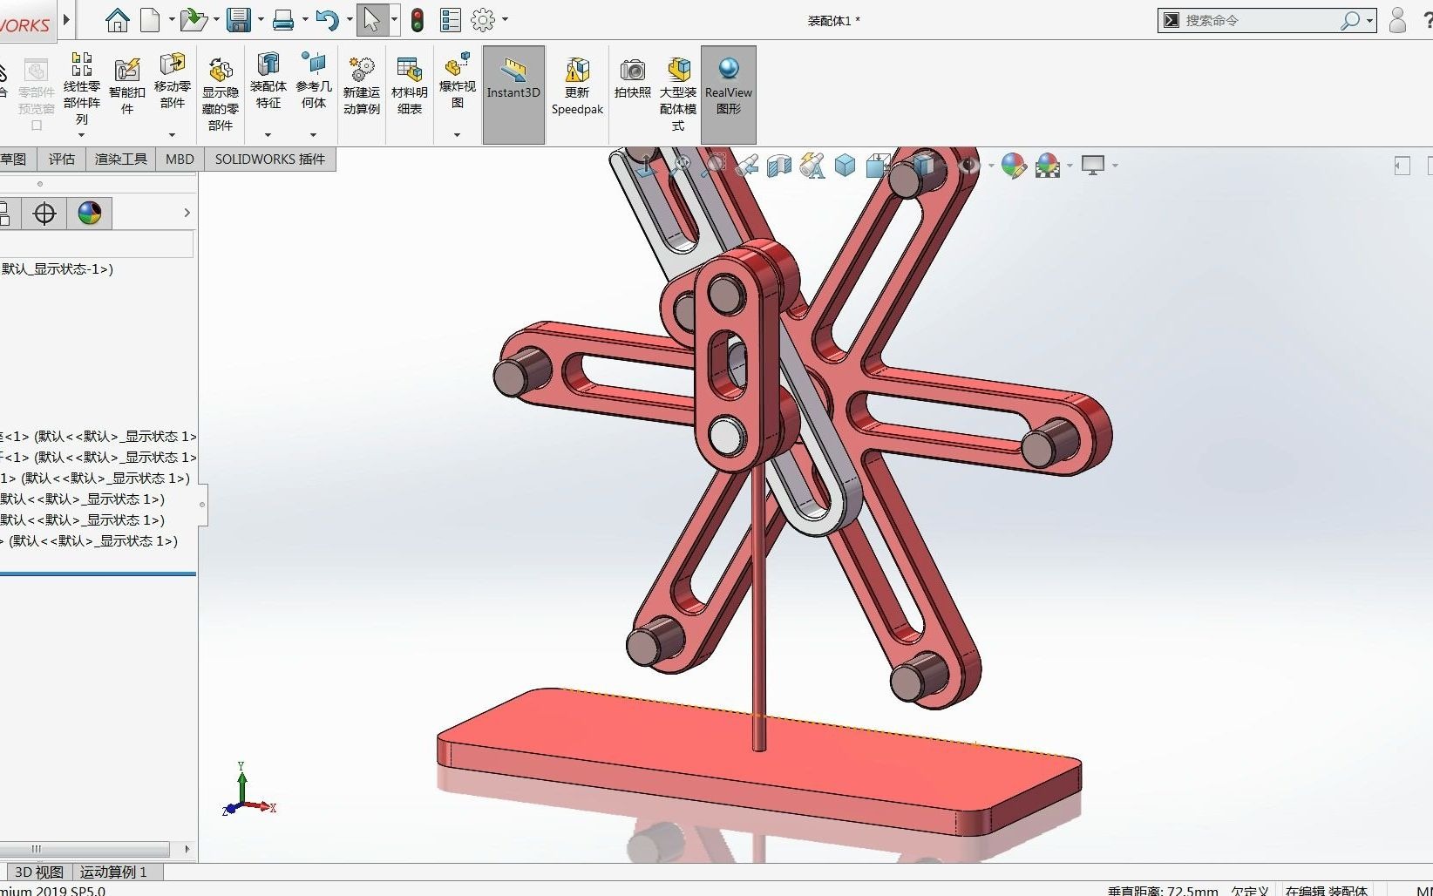
Task: Click the user login icon
Action: coord(1396,20)
